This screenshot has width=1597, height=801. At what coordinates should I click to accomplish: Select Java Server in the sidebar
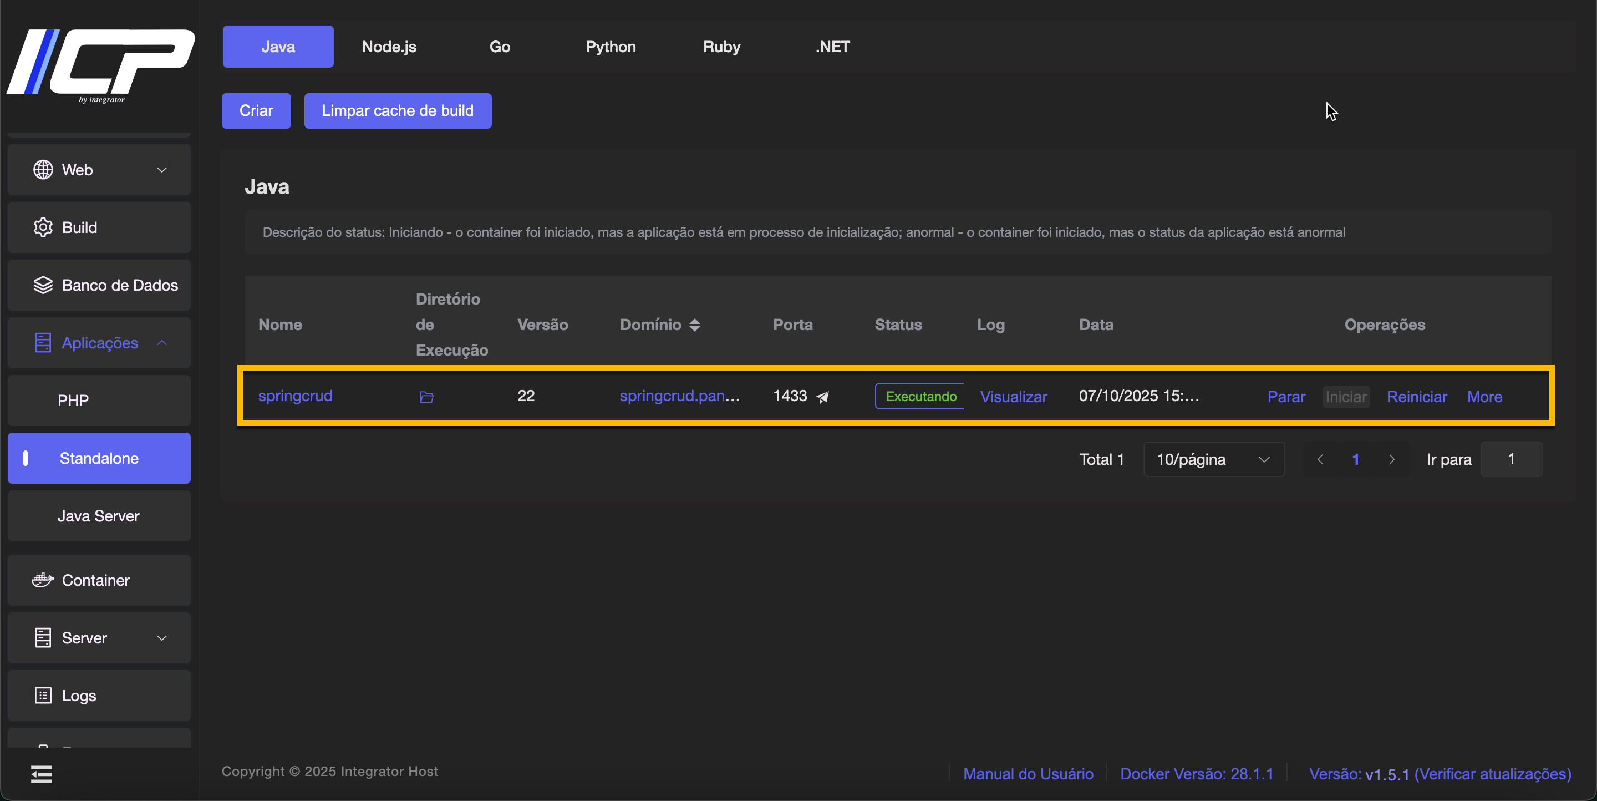tap(98, 516)
